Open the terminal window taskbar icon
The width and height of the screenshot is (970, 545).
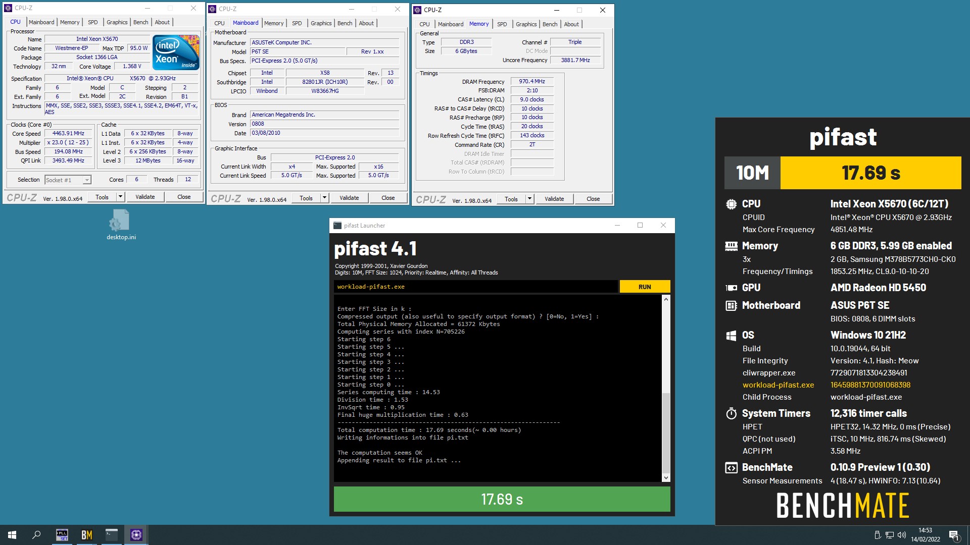(111, 535)
